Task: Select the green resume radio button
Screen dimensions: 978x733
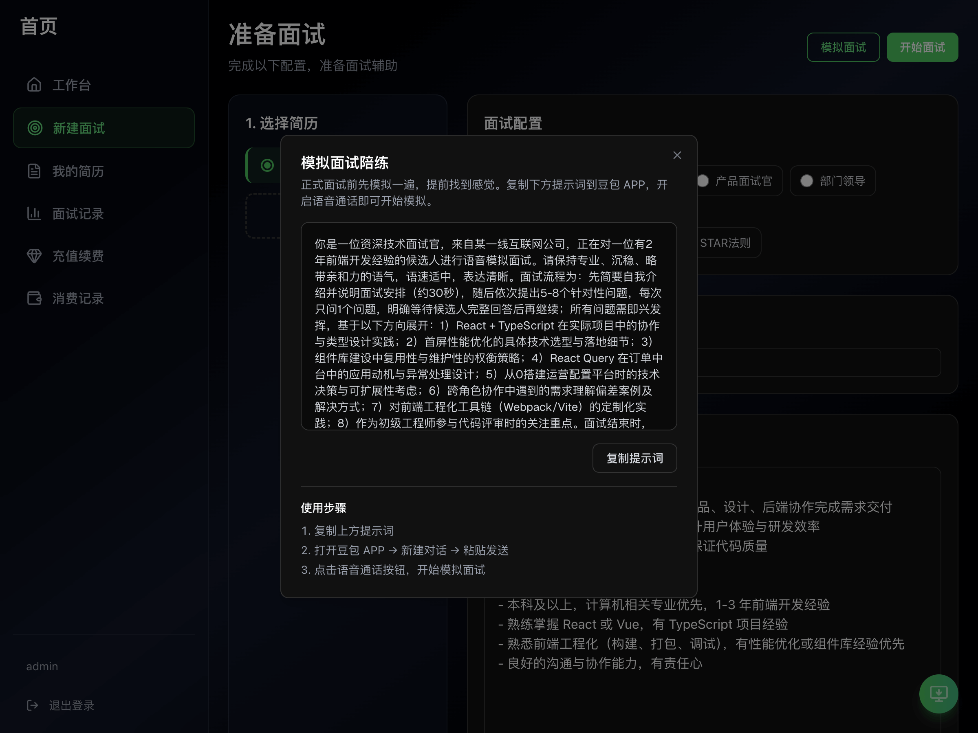Action: click(x=267, y=166)
